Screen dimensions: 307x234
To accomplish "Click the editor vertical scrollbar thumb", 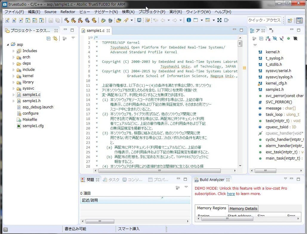I will (240, 43).
